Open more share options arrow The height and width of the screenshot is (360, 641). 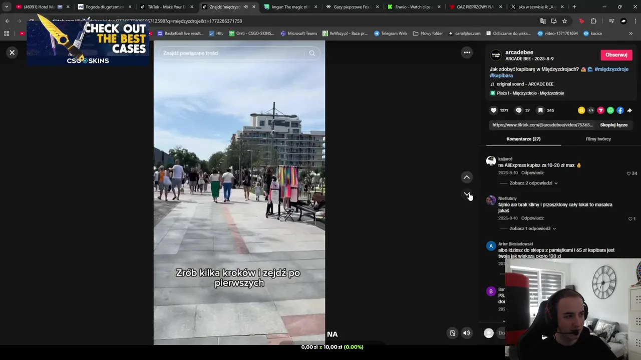pos(629,110)
